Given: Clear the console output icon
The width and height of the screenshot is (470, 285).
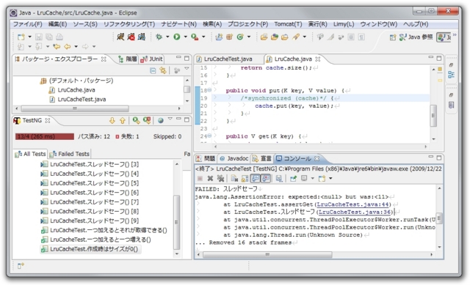Looking at the screenshot, I should [x=234, y=179].
